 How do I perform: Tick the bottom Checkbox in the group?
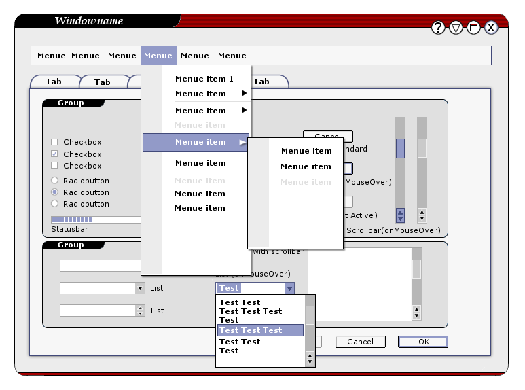pos(54,166)
